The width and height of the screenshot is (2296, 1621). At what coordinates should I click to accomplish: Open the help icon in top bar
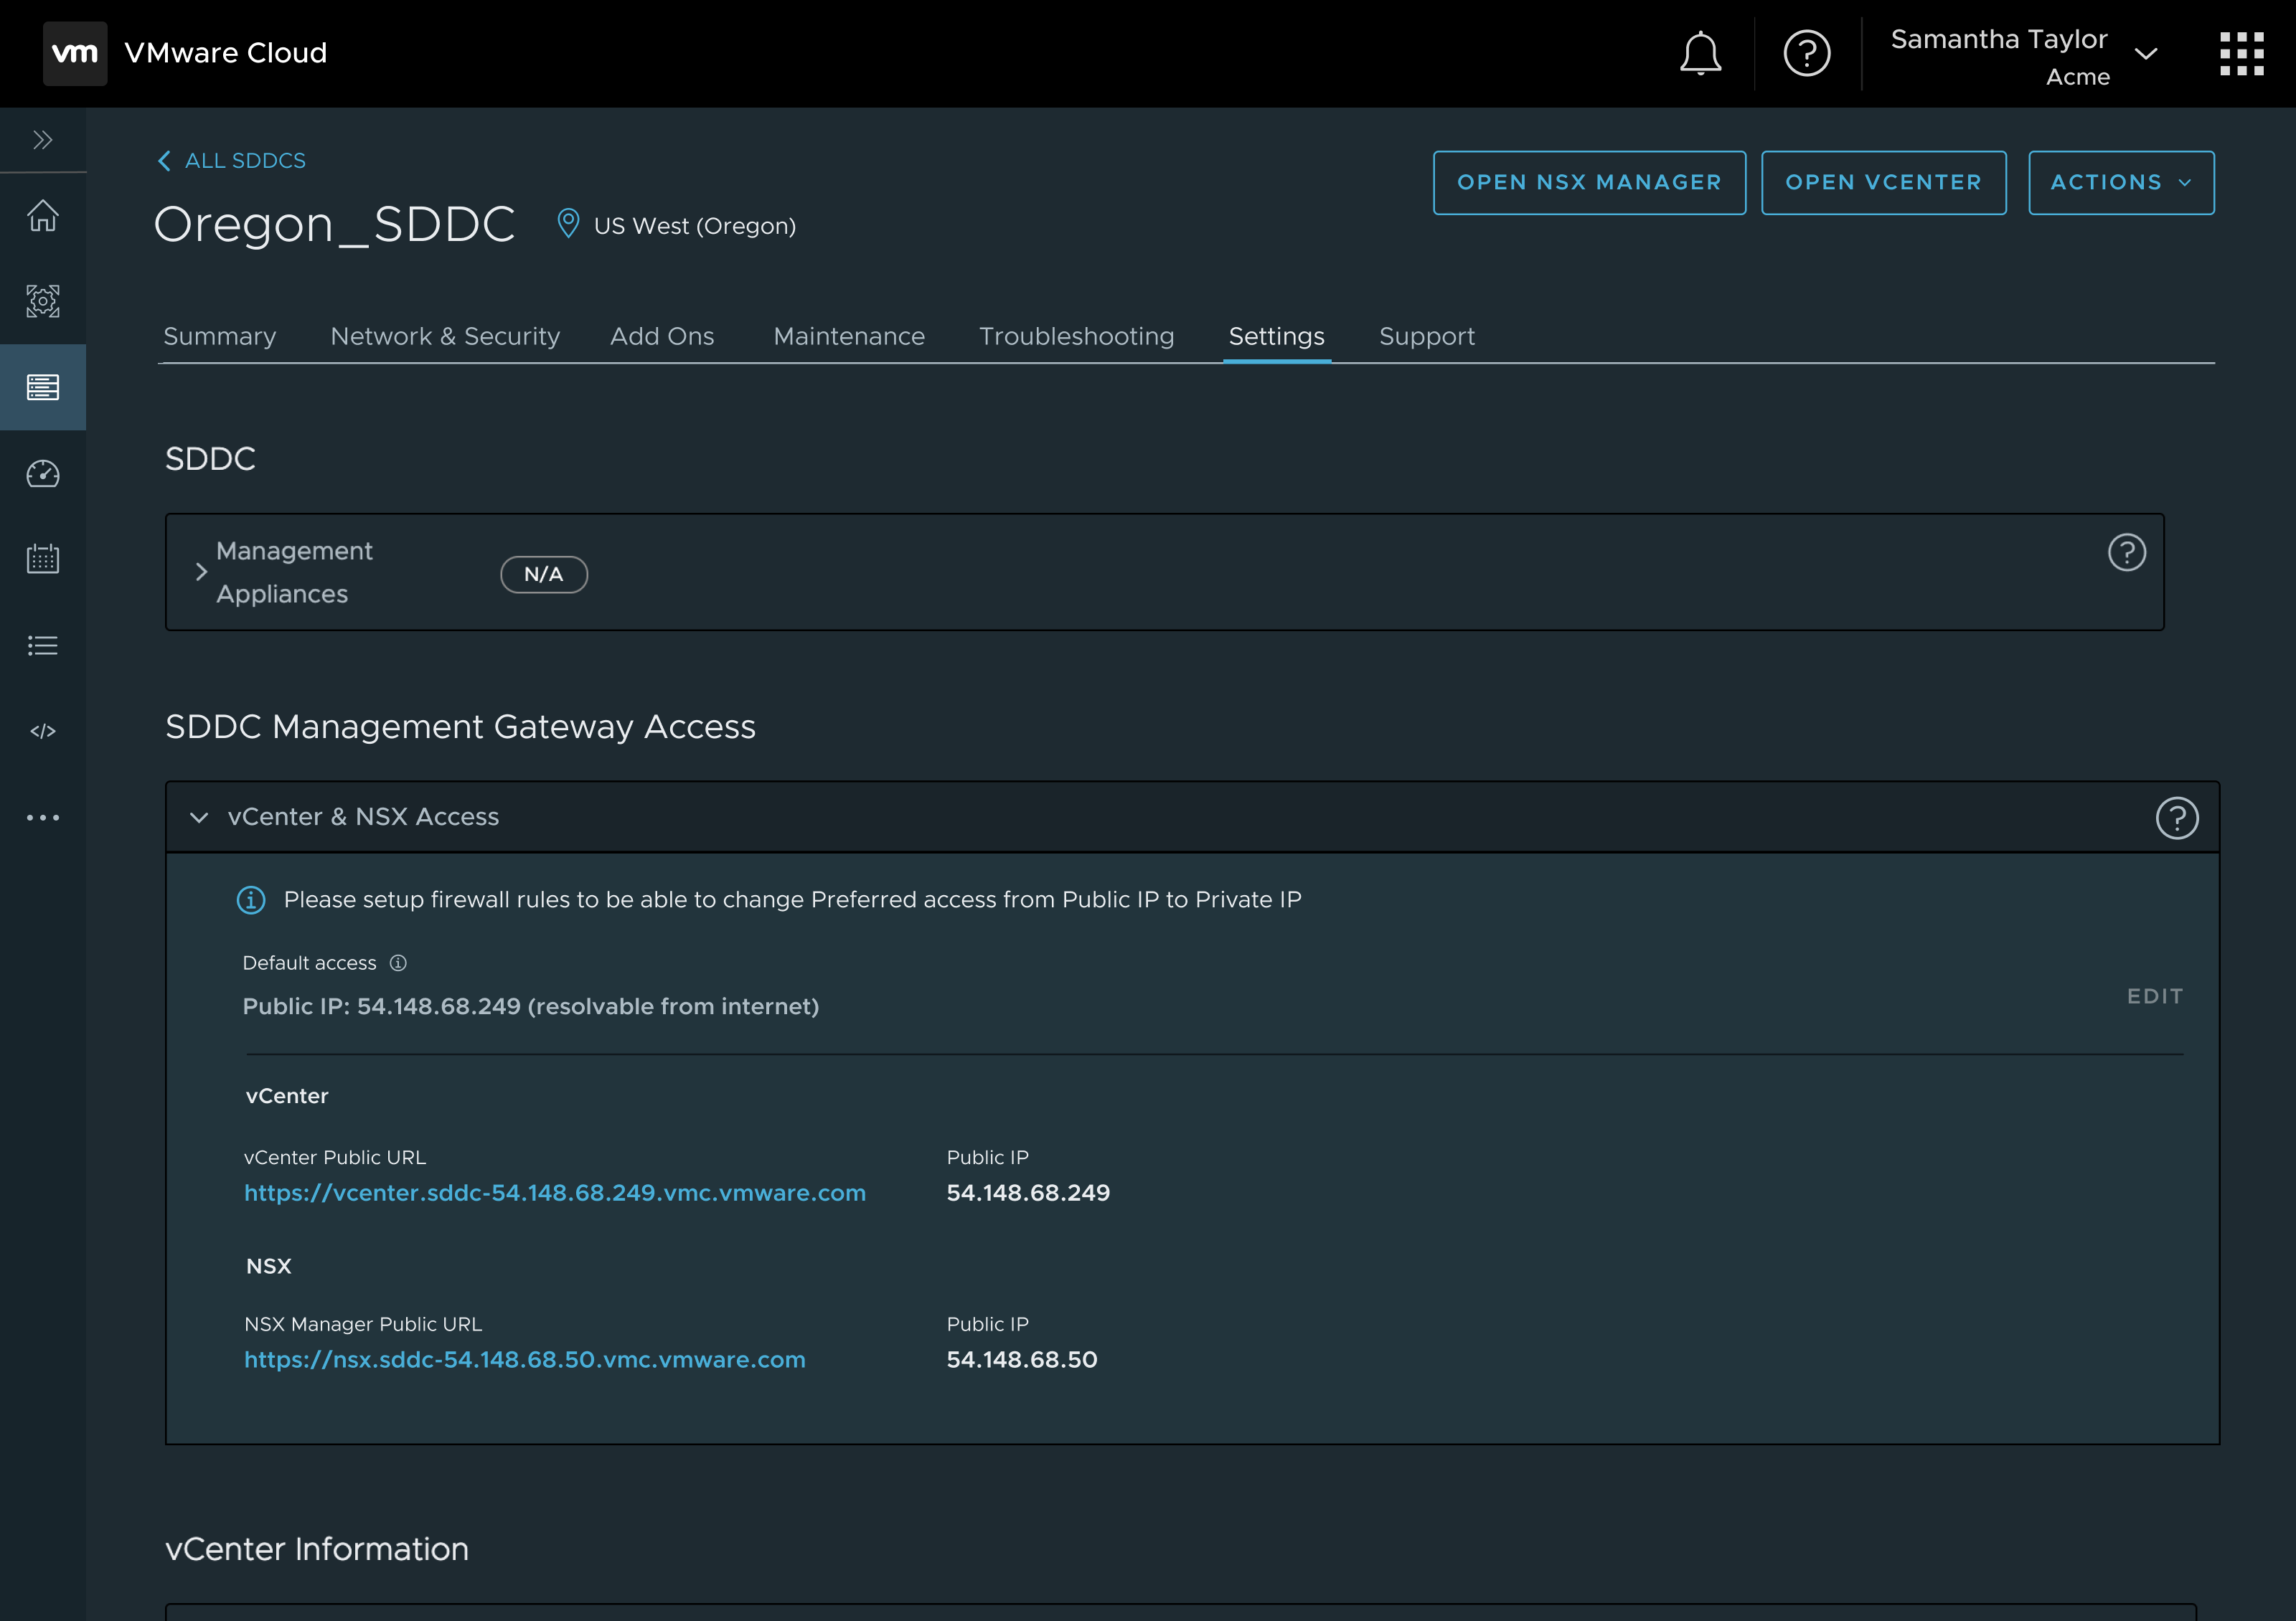coord(1807,53)
